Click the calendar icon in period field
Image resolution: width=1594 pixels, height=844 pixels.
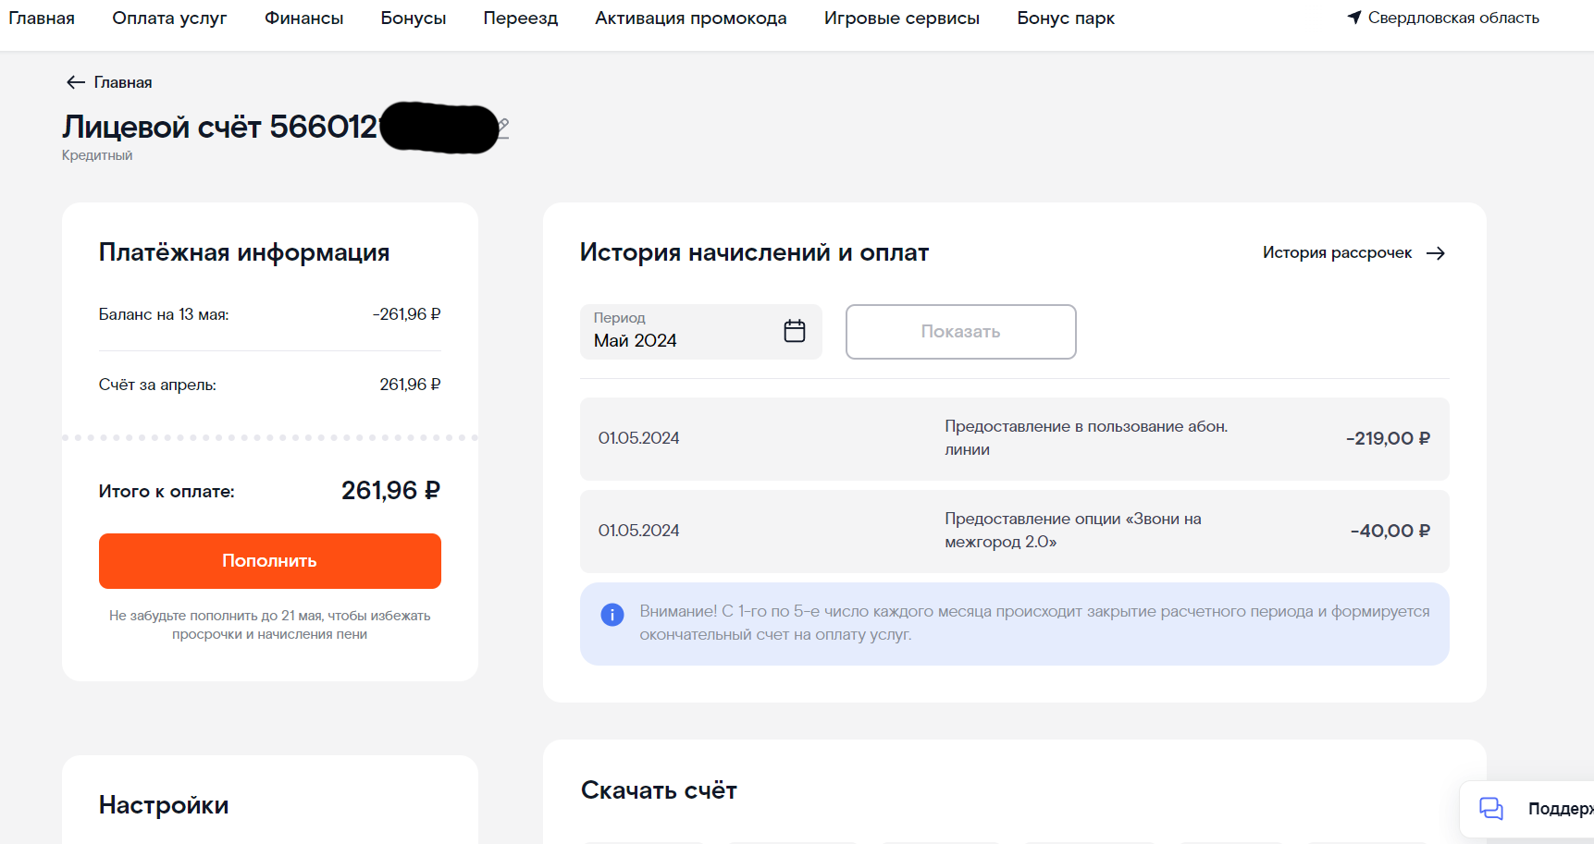coord(795,331)
